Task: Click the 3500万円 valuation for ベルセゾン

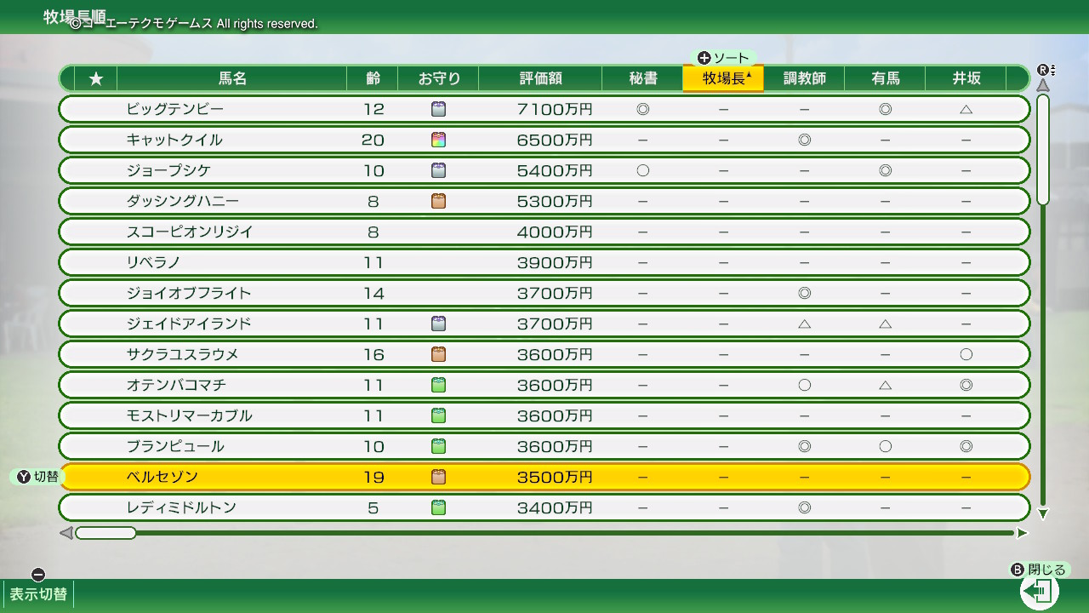Action: (x=555, y=477)
